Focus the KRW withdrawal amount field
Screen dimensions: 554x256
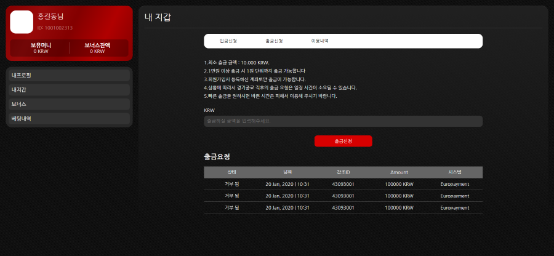[x=343, y=121]
